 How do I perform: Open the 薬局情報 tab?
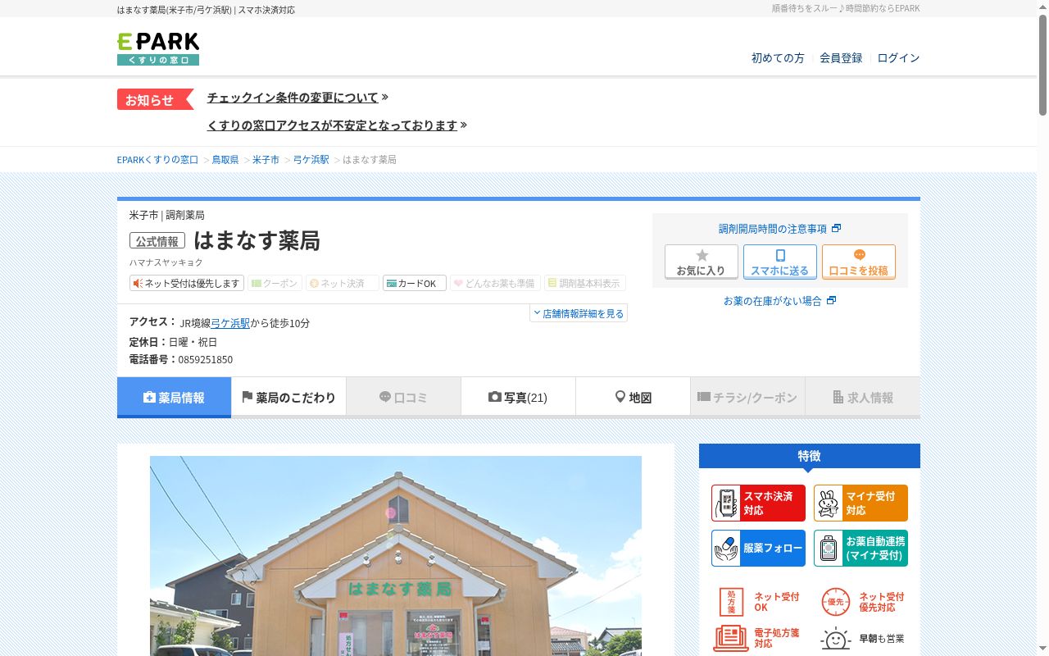(174, 398)
